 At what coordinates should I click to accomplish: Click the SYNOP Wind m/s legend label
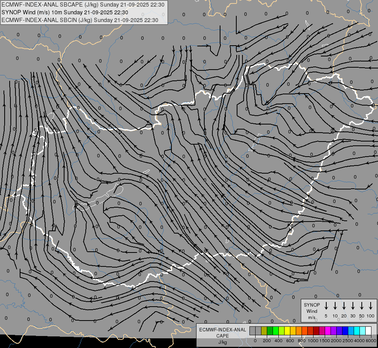(x=312, y=311)
